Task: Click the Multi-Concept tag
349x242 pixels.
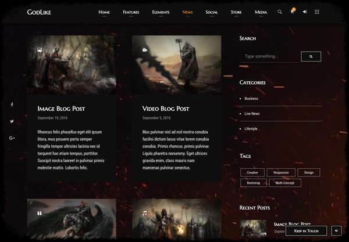Action: (285, 183)
